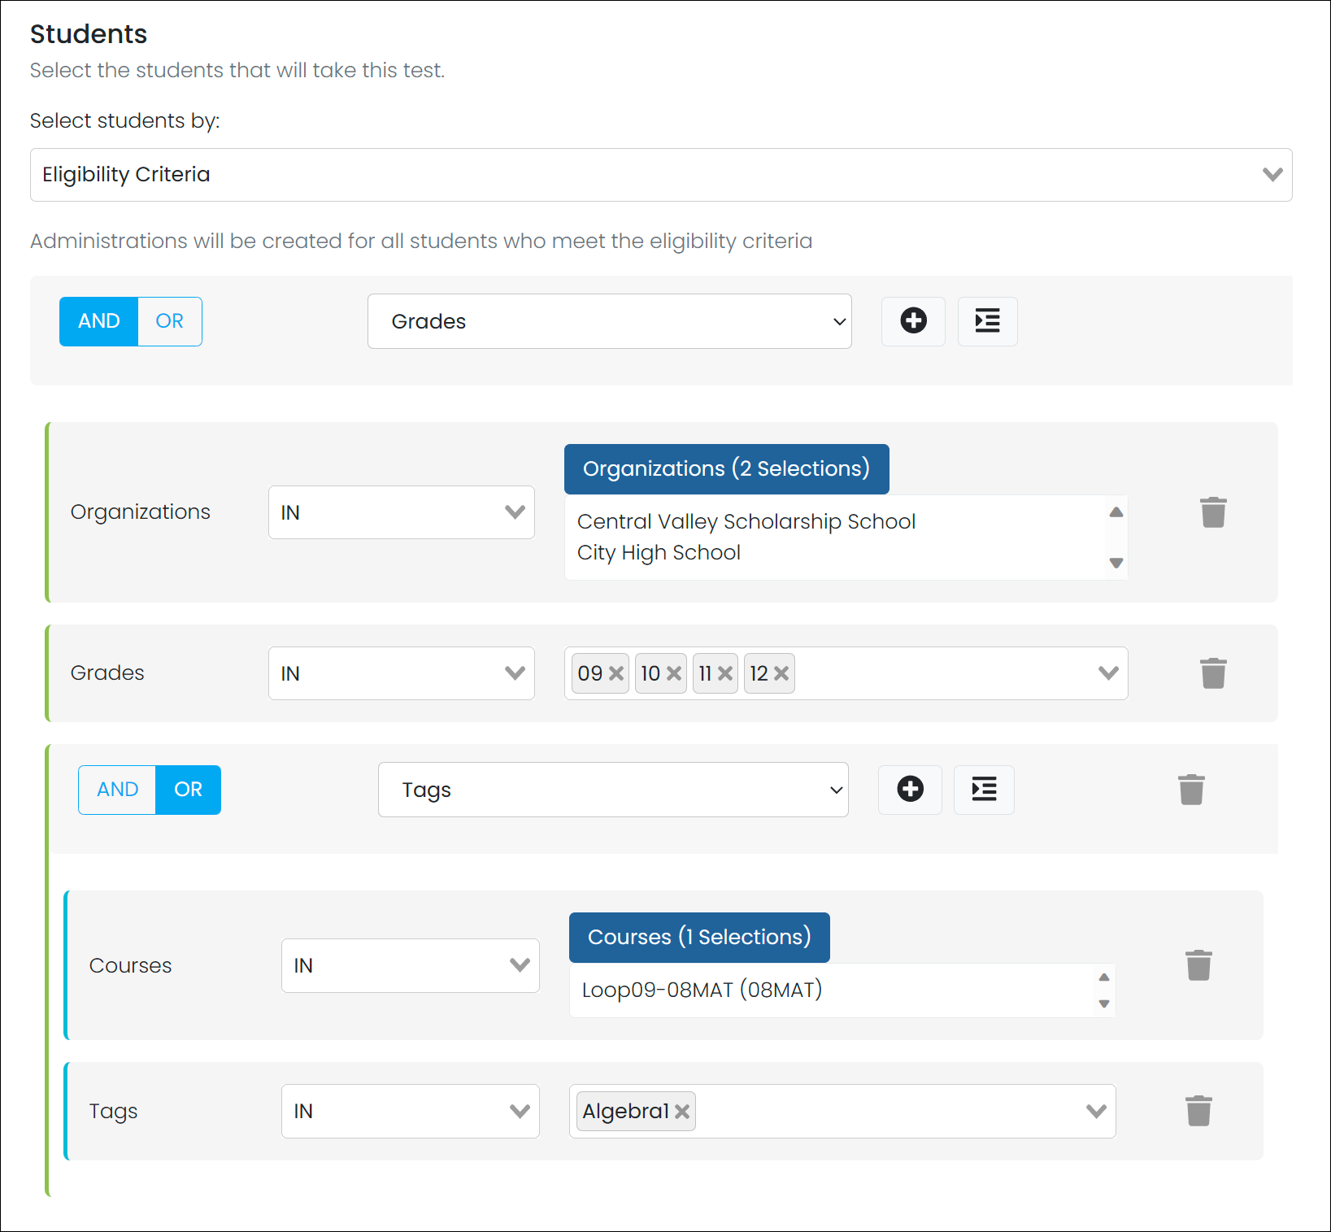Remove the Algebra1 tag chip
Screen dimensions: 1331x1232
[681, 1111]
